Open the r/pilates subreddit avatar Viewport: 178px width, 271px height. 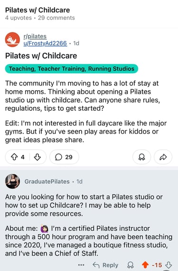click(x=12, y=40)
